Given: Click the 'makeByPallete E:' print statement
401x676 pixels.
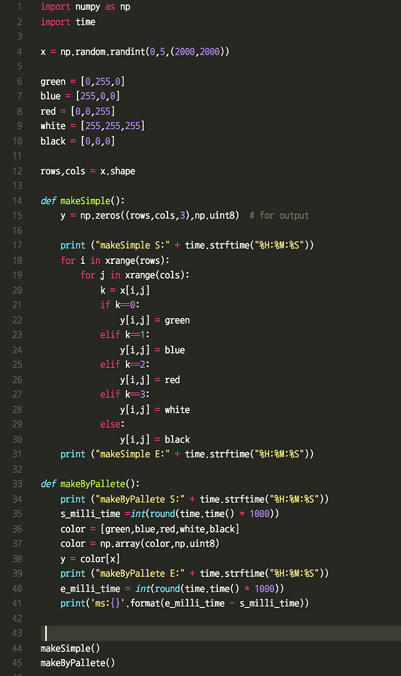Looking at the screenshot, I should pyautogui.click(x=194, y=574).
